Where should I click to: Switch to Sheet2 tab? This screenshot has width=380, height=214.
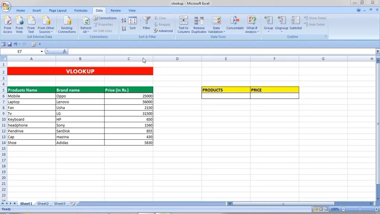click(43, 204)
